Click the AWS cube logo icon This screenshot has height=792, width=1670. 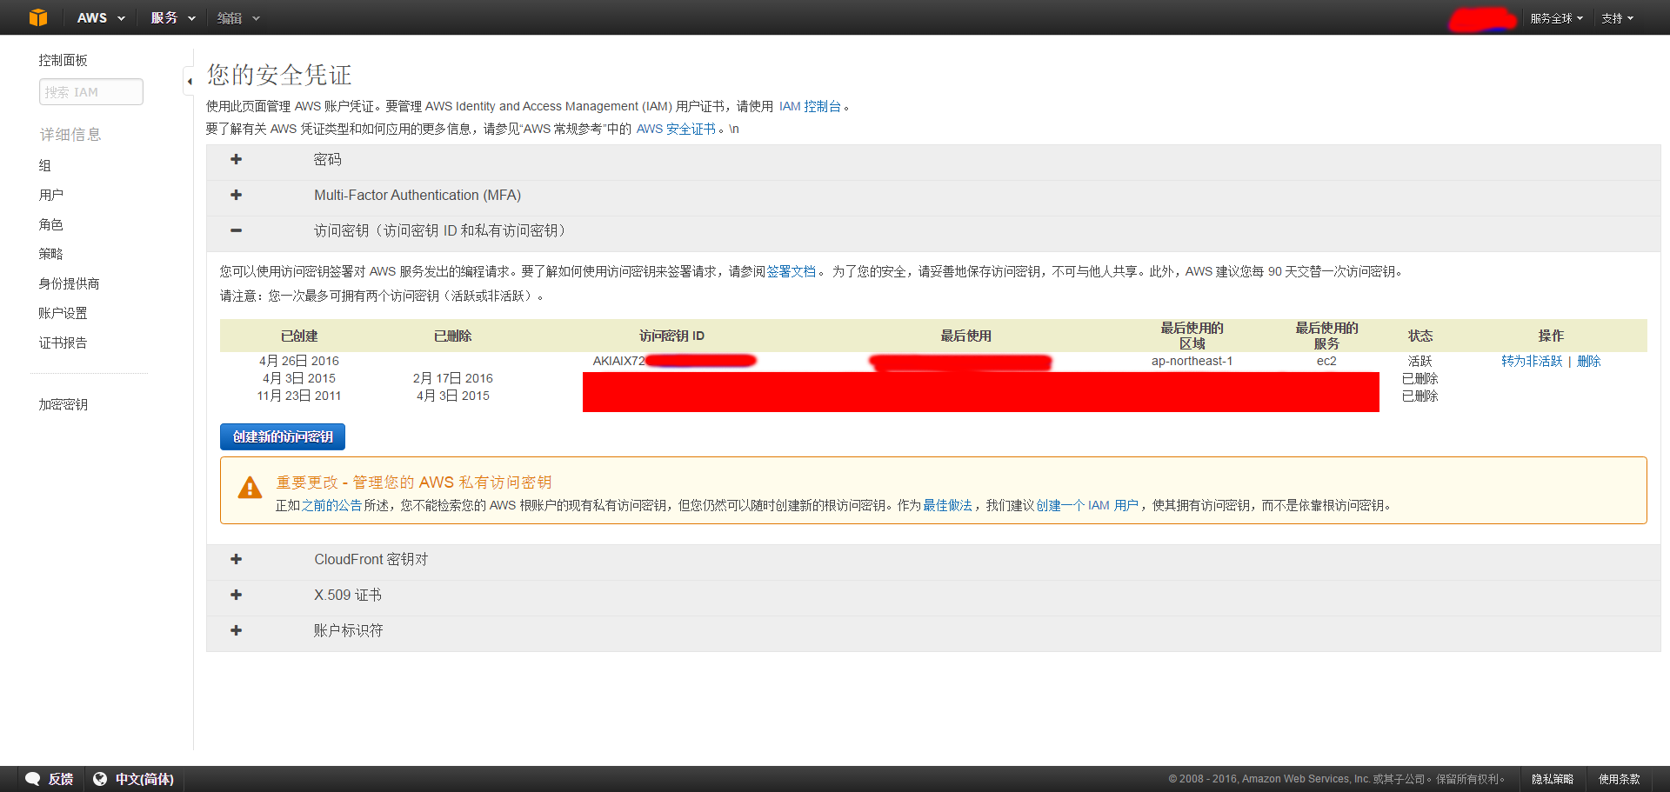point(38,17)
